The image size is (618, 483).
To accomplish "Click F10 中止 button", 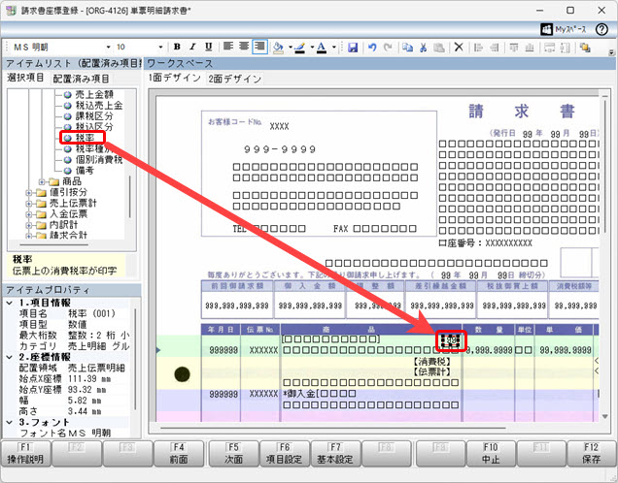I will click(491, 454).
